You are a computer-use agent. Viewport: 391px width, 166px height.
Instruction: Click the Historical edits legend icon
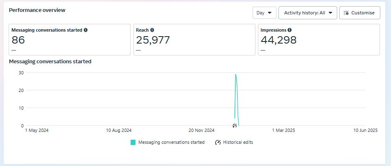[x=218, y=143]
